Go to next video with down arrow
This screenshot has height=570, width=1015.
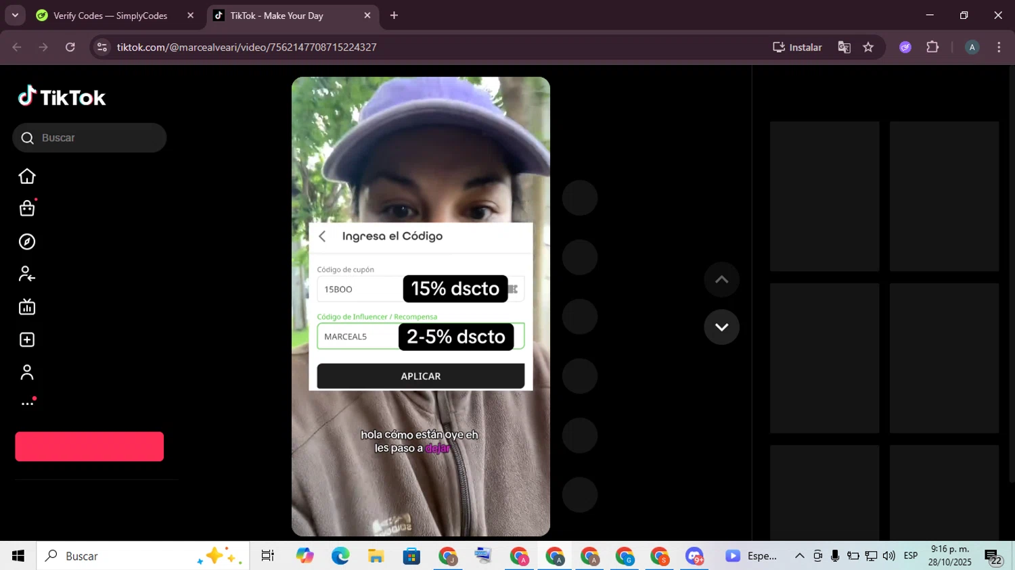click(x=721, y=327)
